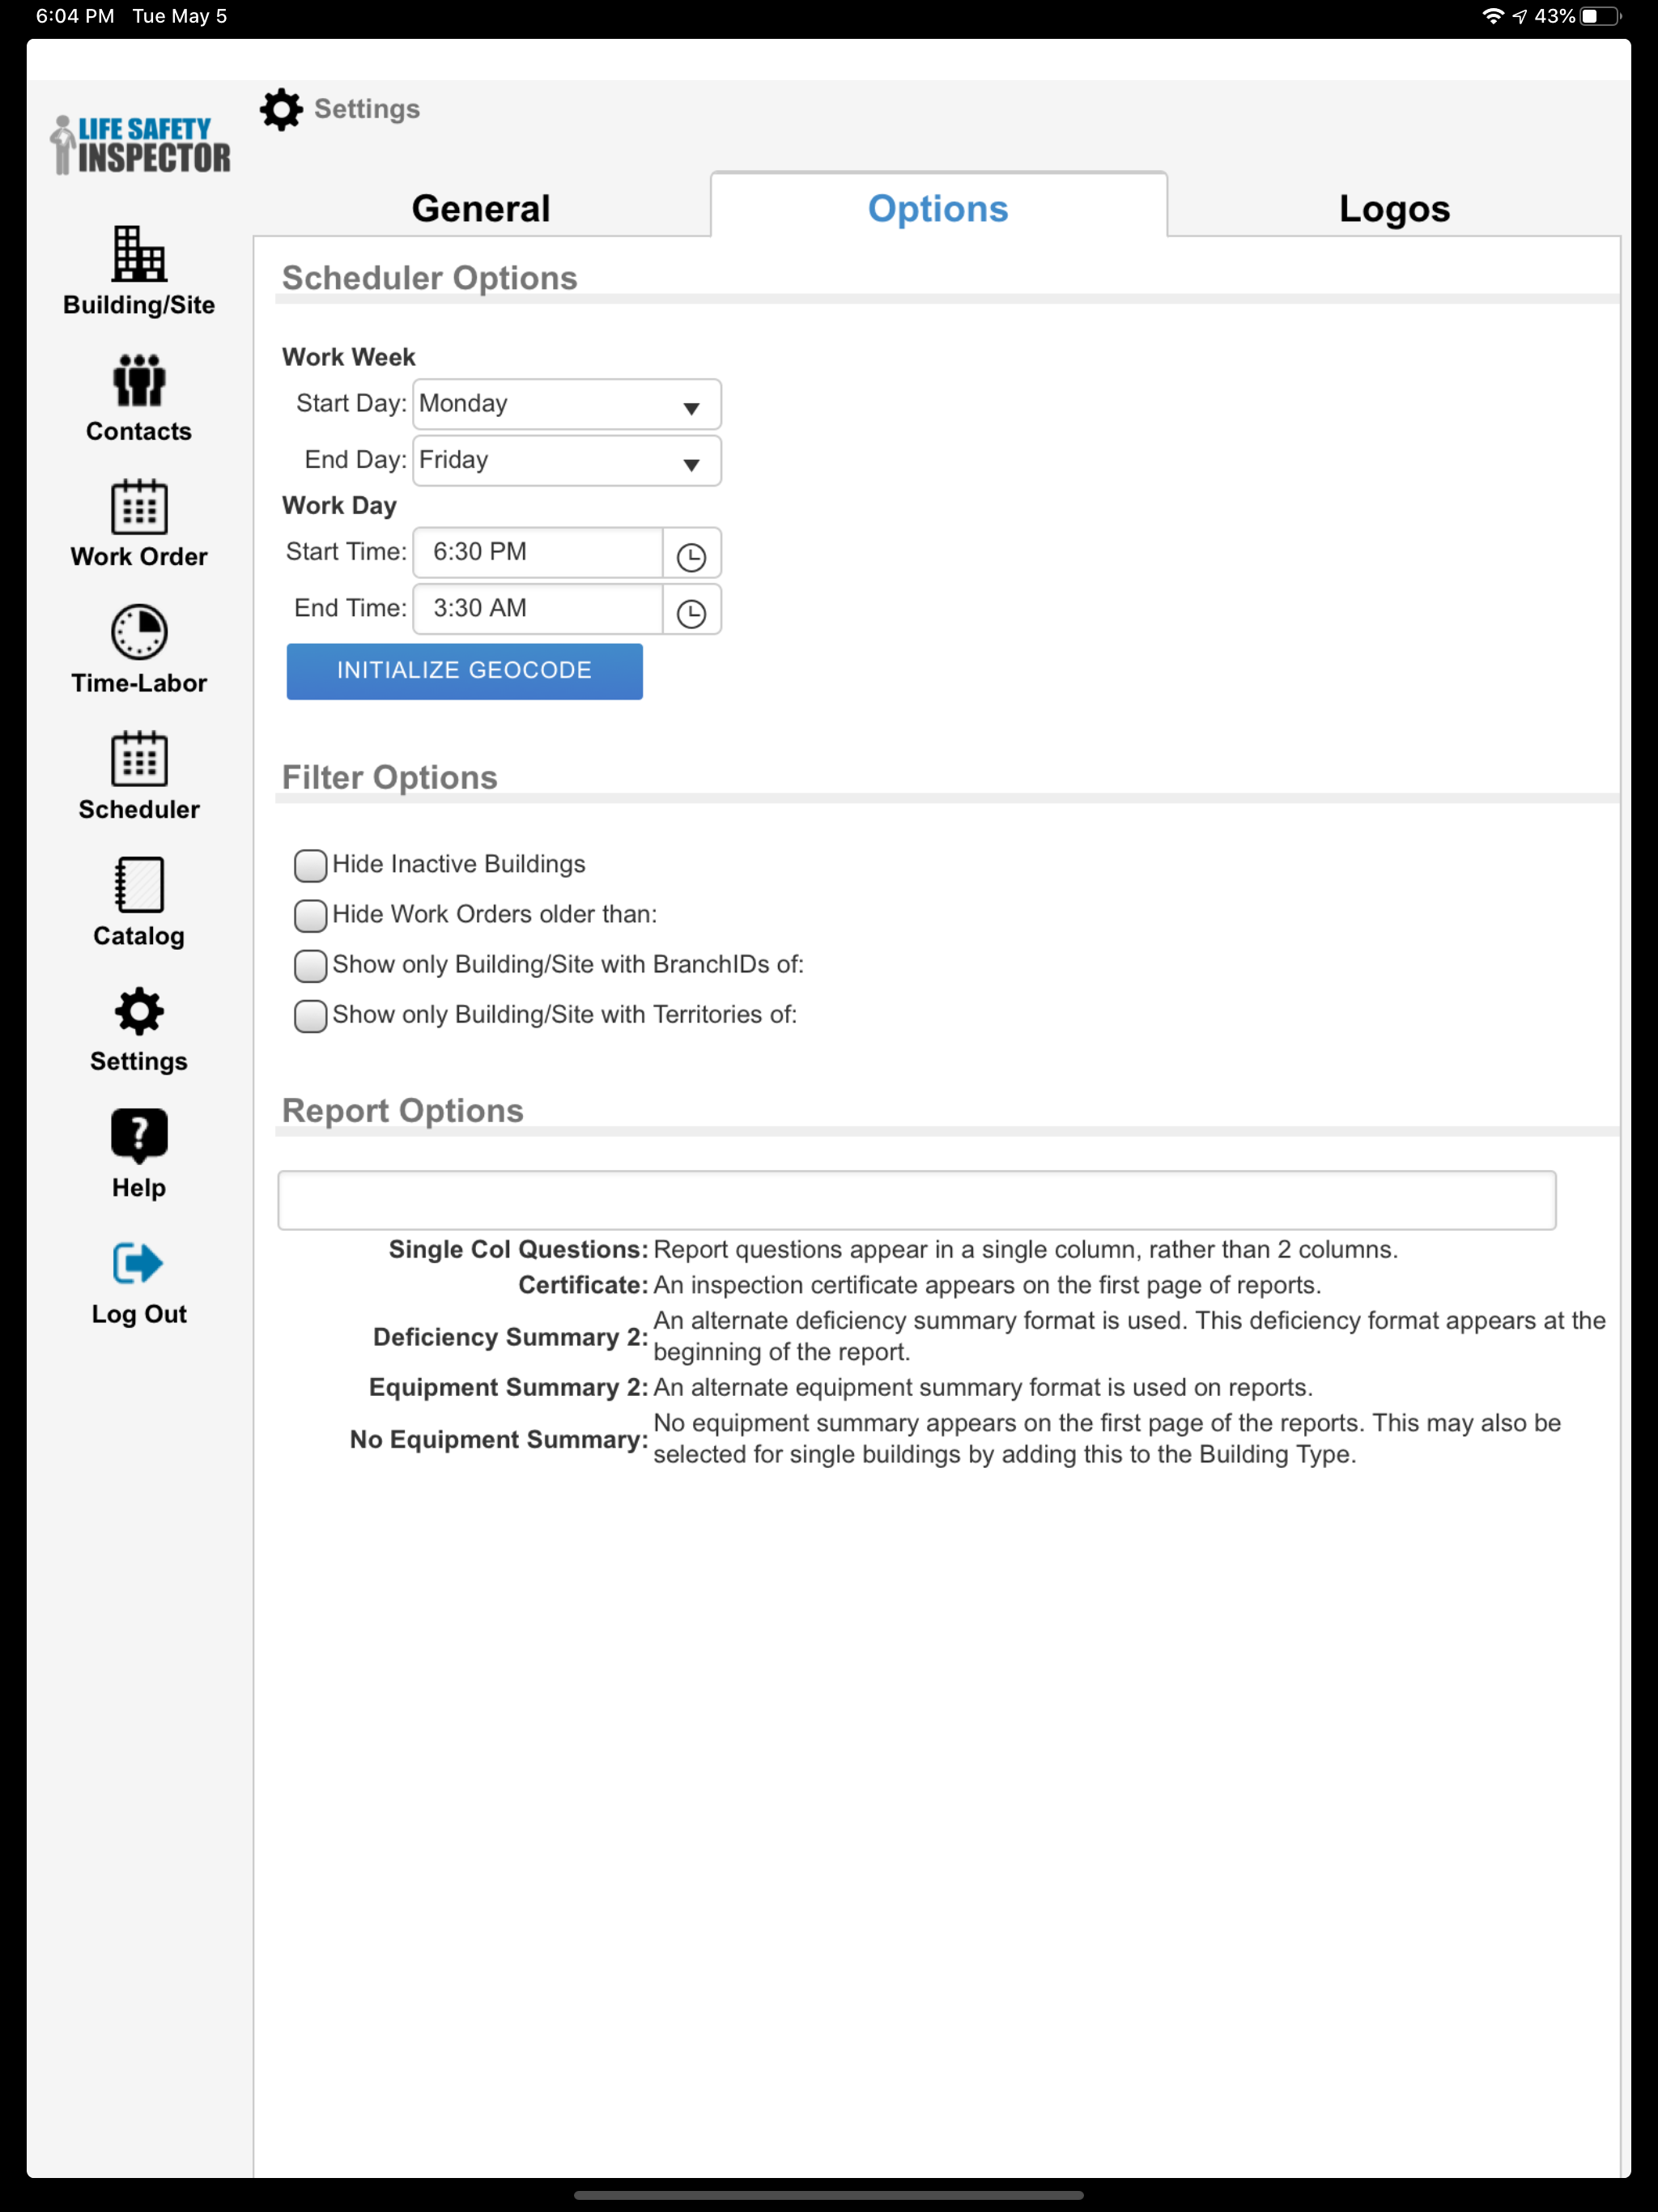Tap the Certificate label

pos(583,1285)
